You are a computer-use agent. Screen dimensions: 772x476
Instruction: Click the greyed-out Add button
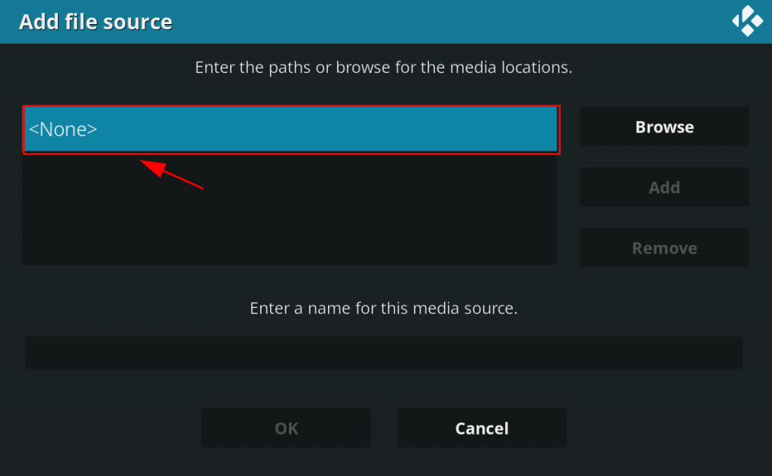(663, 188)
